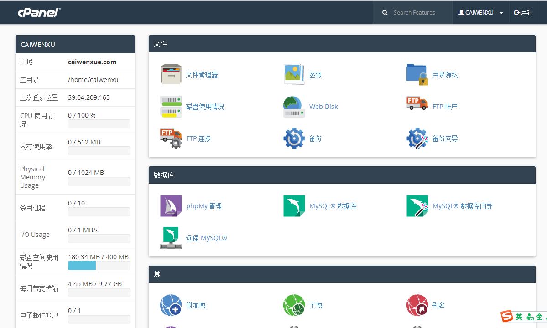Click the disk space usage progress bar
The width and height of the screenshot is (547, 328).
click(x=99, y=266)
